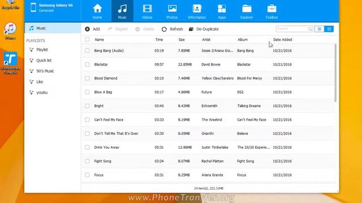
Task: Click the Samsung Galaxy S6 phone icon
Action: coord(33,7)
